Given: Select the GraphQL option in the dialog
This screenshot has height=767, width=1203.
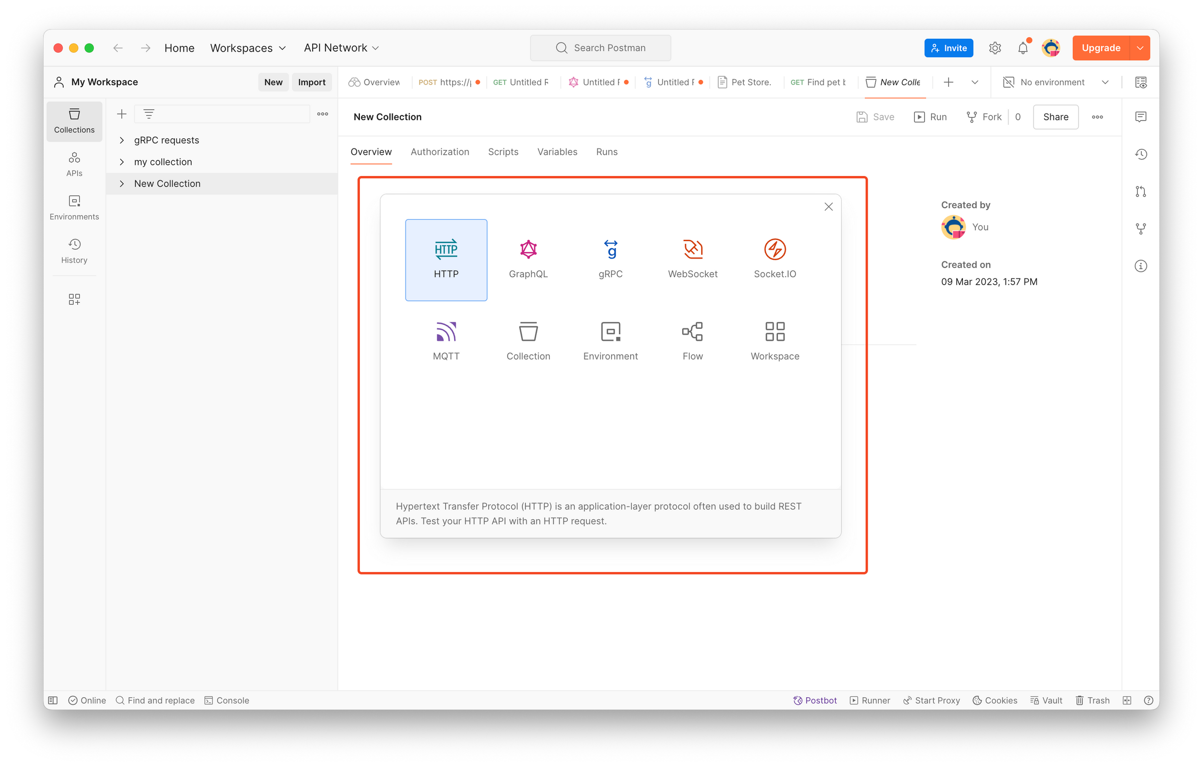Looking at the screenshot, I should (528, 258).
